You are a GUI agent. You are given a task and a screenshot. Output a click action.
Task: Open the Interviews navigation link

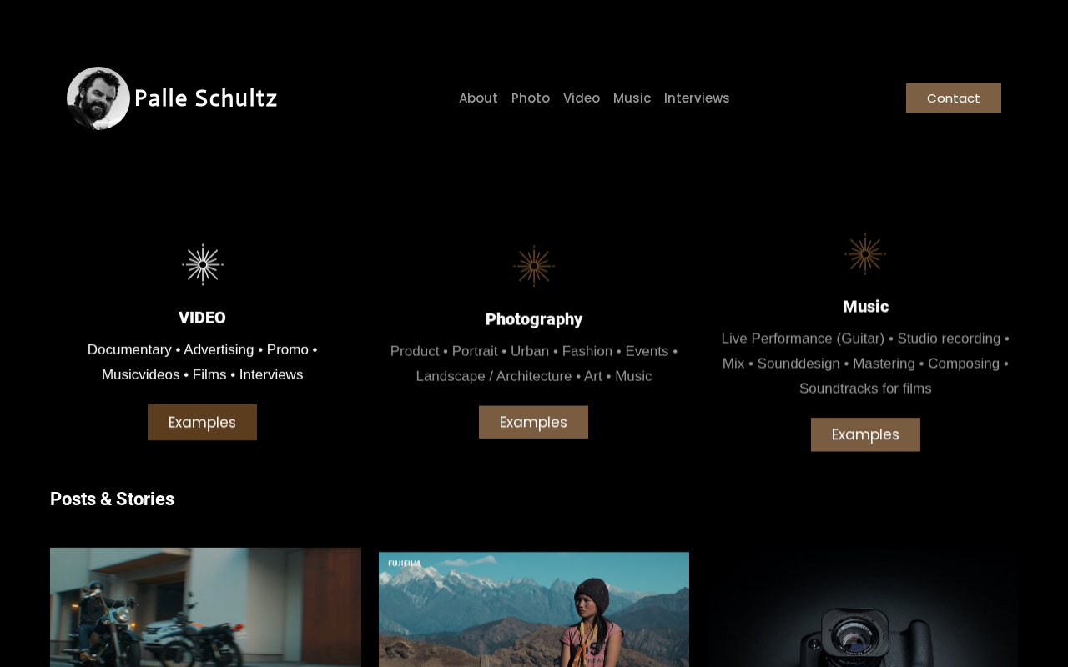click(697, 98)
